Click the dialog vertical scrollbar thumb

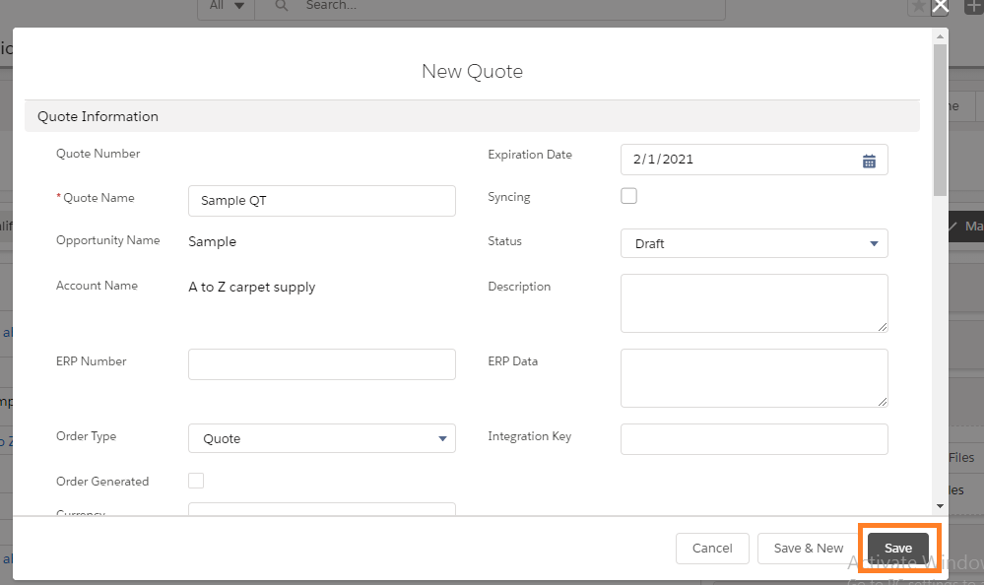[x=940, y=119]
